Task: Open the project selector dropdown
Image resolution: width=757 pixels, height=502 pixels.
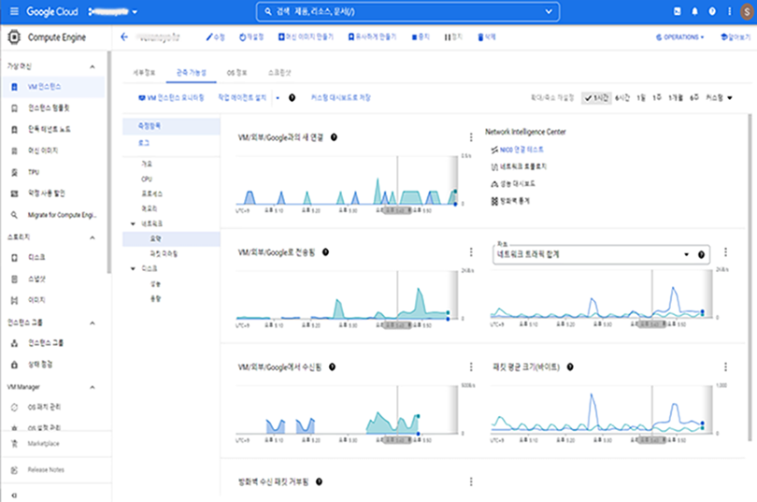Action: tap(112, 11)
